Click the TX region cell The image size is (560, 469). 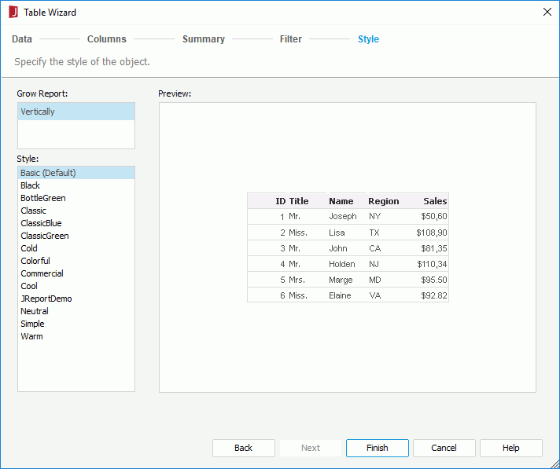[x=374, y=233]
